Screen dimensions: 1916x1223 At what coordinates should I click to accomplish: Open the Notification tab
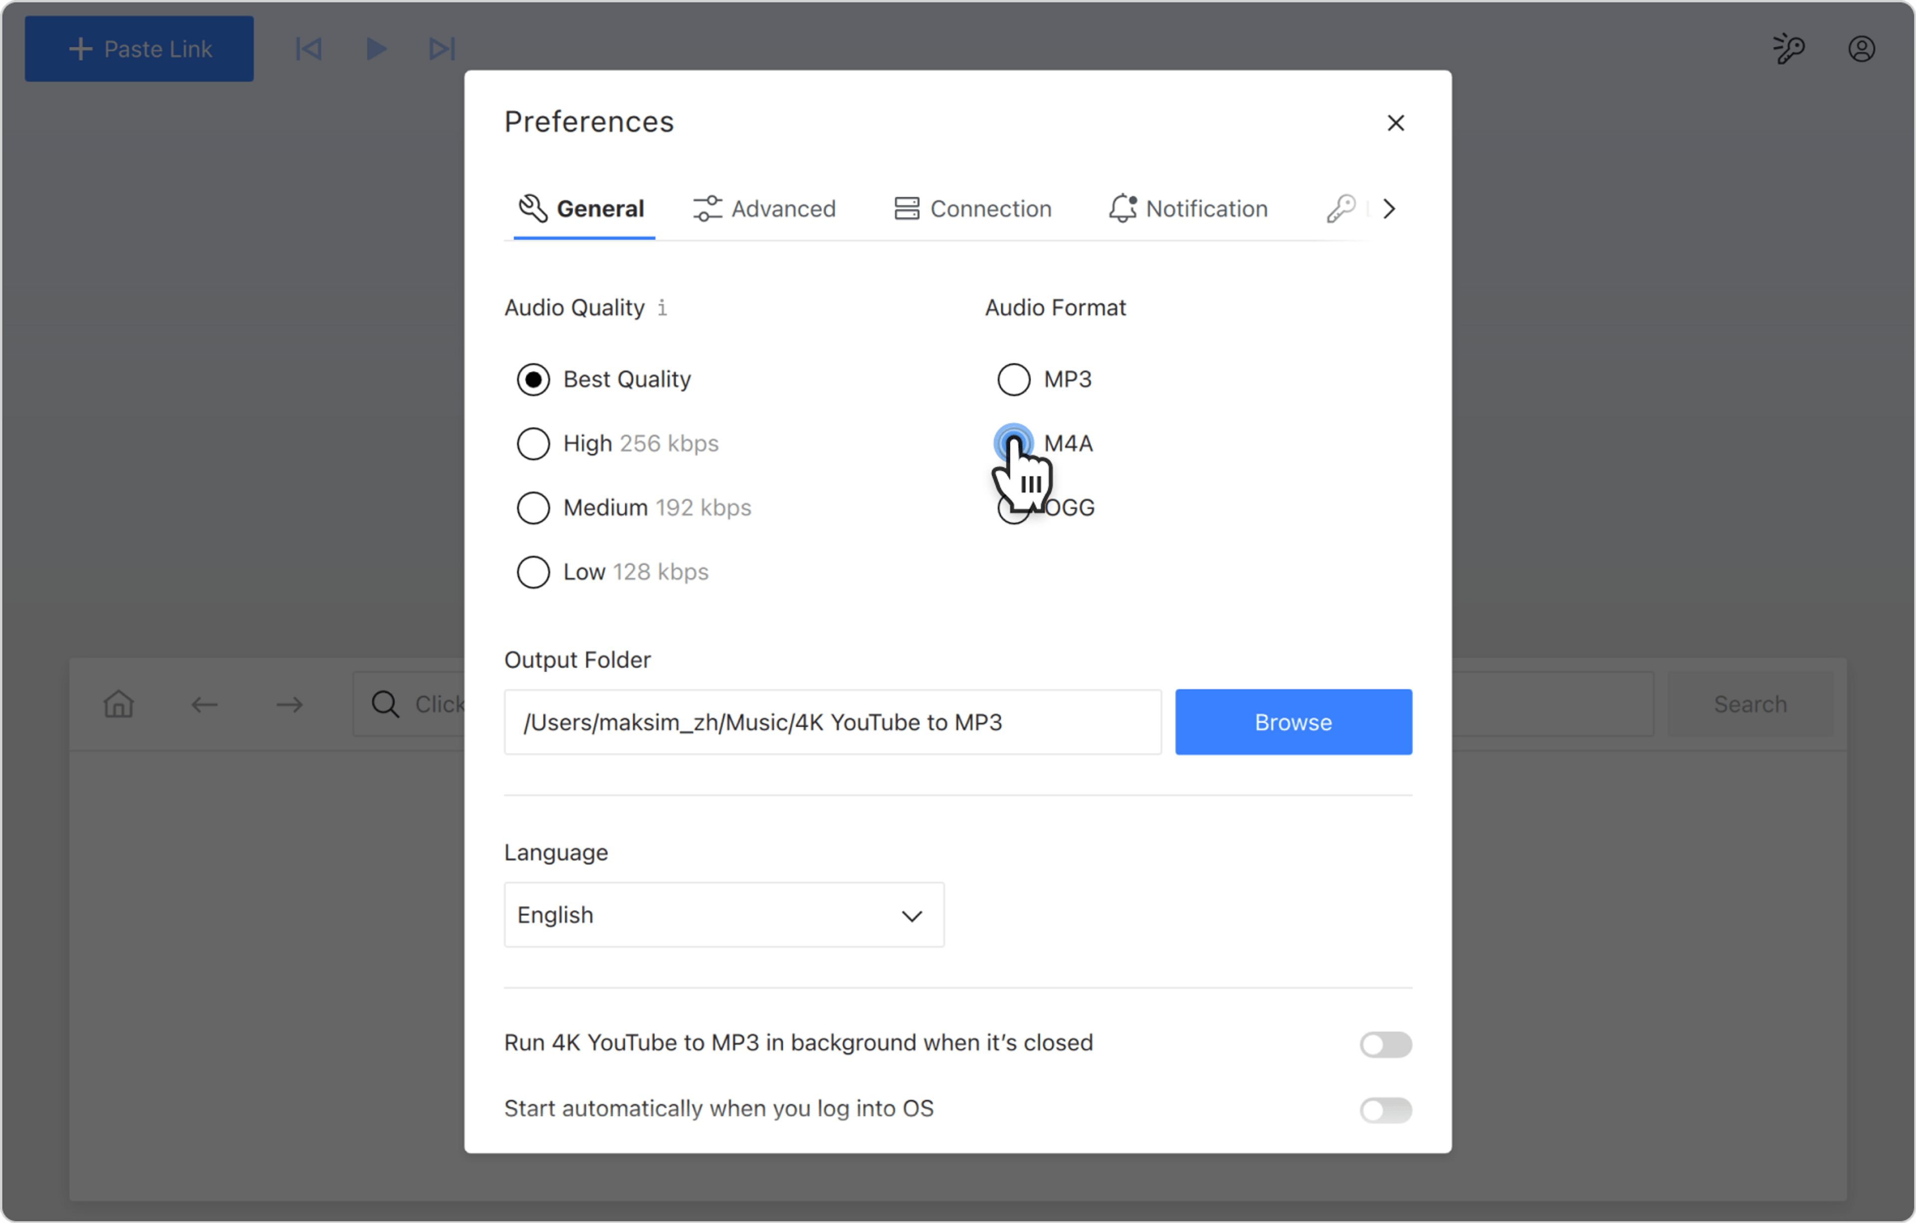click(x=1189, y=209)
